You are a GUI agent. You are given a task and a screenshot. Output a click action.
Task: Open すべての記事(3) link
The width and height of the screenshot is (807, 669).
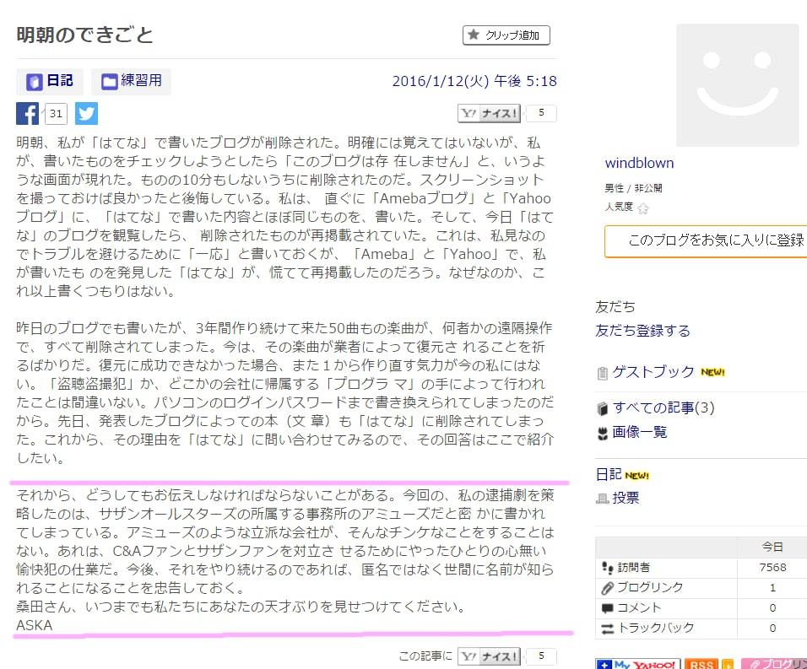coord(663,407)
